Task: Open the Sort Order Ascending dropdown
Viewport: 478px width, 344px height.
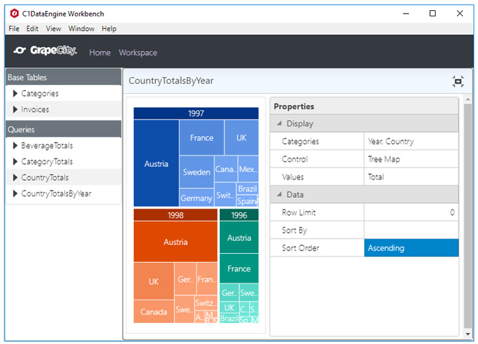Action: pyautogui.click(x=411, y=248)
